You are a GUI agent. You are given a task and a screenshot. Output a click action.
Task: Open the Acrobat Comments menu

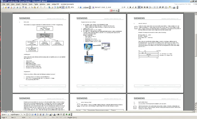[x=66, y=4]
